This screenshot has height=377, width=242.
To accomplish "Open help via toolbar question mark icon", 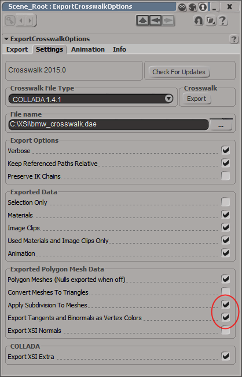I will (x=222, y=21).
